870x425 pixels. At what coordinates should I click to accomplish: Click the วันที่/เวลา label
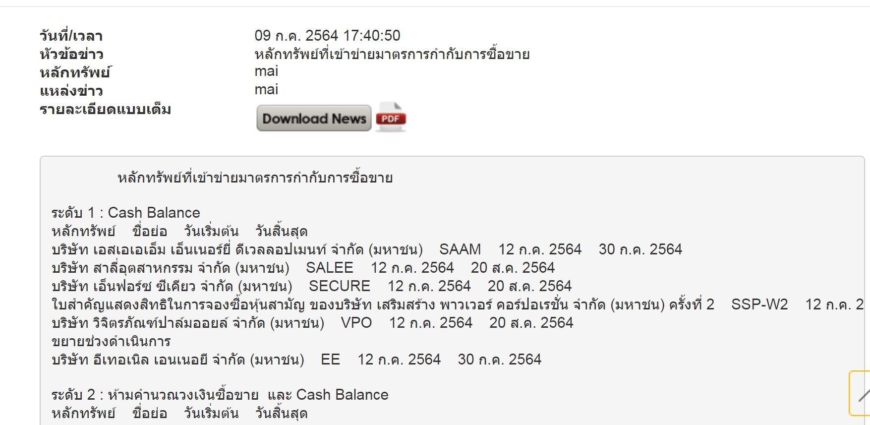71,36
